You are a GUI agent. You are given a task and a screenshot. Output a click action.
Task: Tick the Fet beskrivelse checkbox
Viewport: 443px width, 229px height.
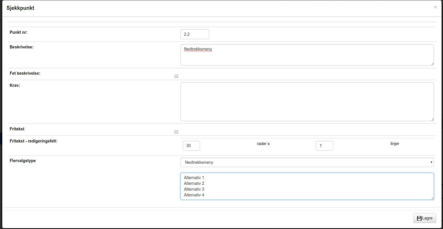point(176,76)
